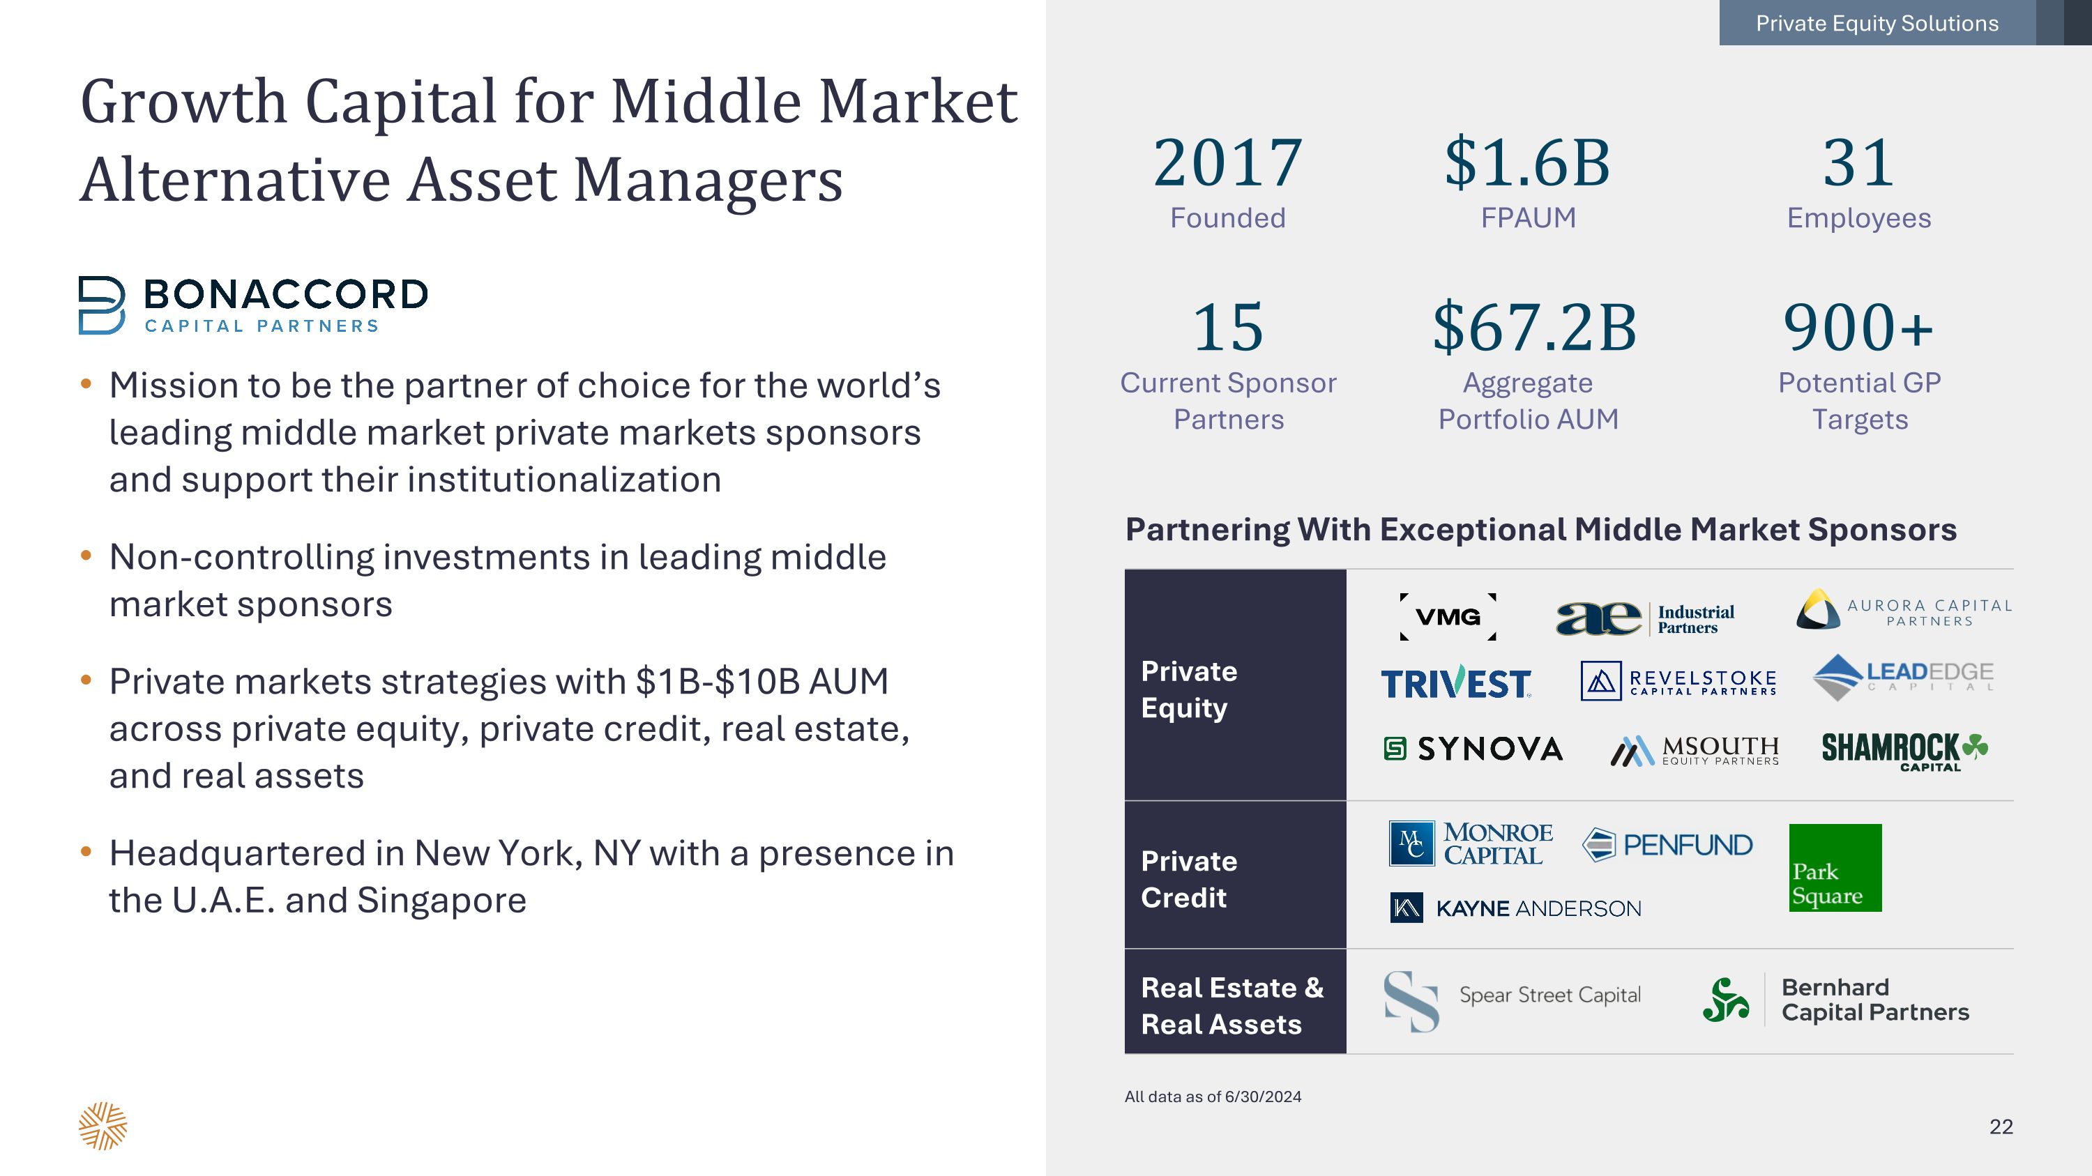Click the $67.2B Aggregate Portfolio AUM figure
The image size is (2092, 1176).
click(1533, 328)
